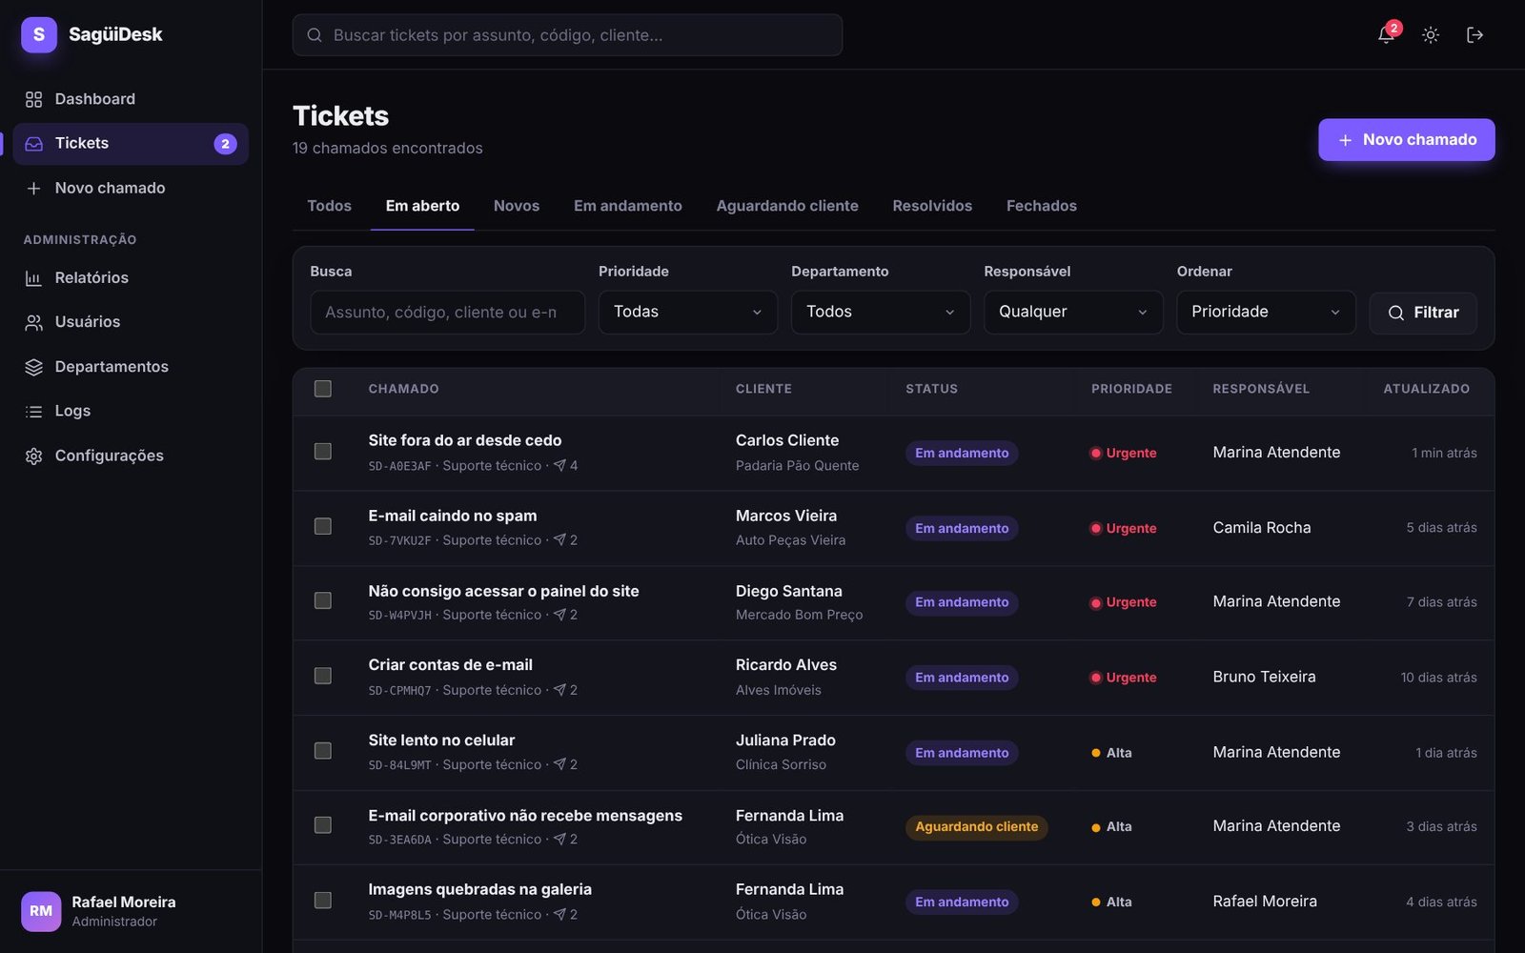
Task: Open Relatórios in the sidebar
Action: (131, 277)
